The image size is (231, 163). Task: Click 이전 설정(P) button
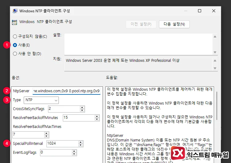coord(141,24)
